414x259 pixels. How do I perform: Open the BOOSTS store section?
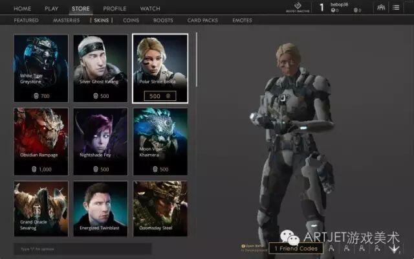tap(163, 20)
